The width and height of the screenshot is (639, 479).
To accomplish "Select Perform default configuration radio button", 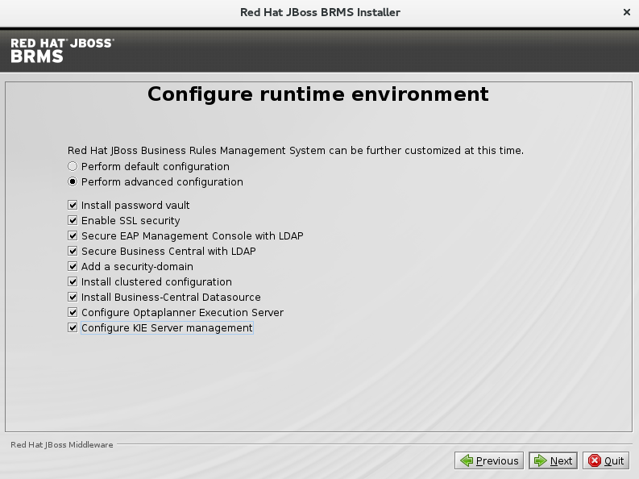I will [x=73, y=166].
